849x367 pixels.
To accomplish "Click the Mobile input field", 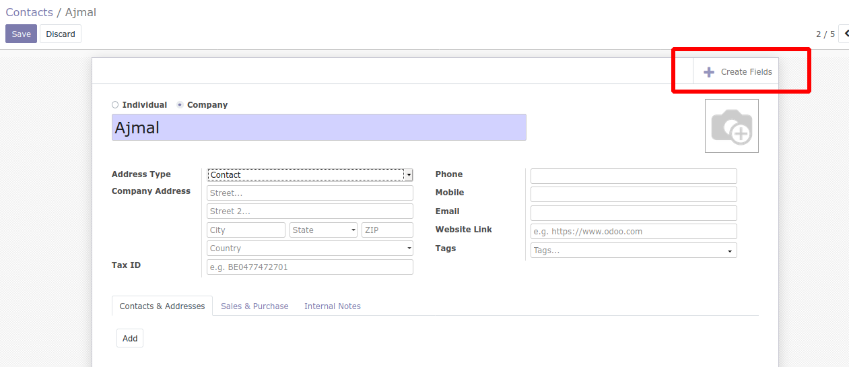I will [x=634, y=195].
